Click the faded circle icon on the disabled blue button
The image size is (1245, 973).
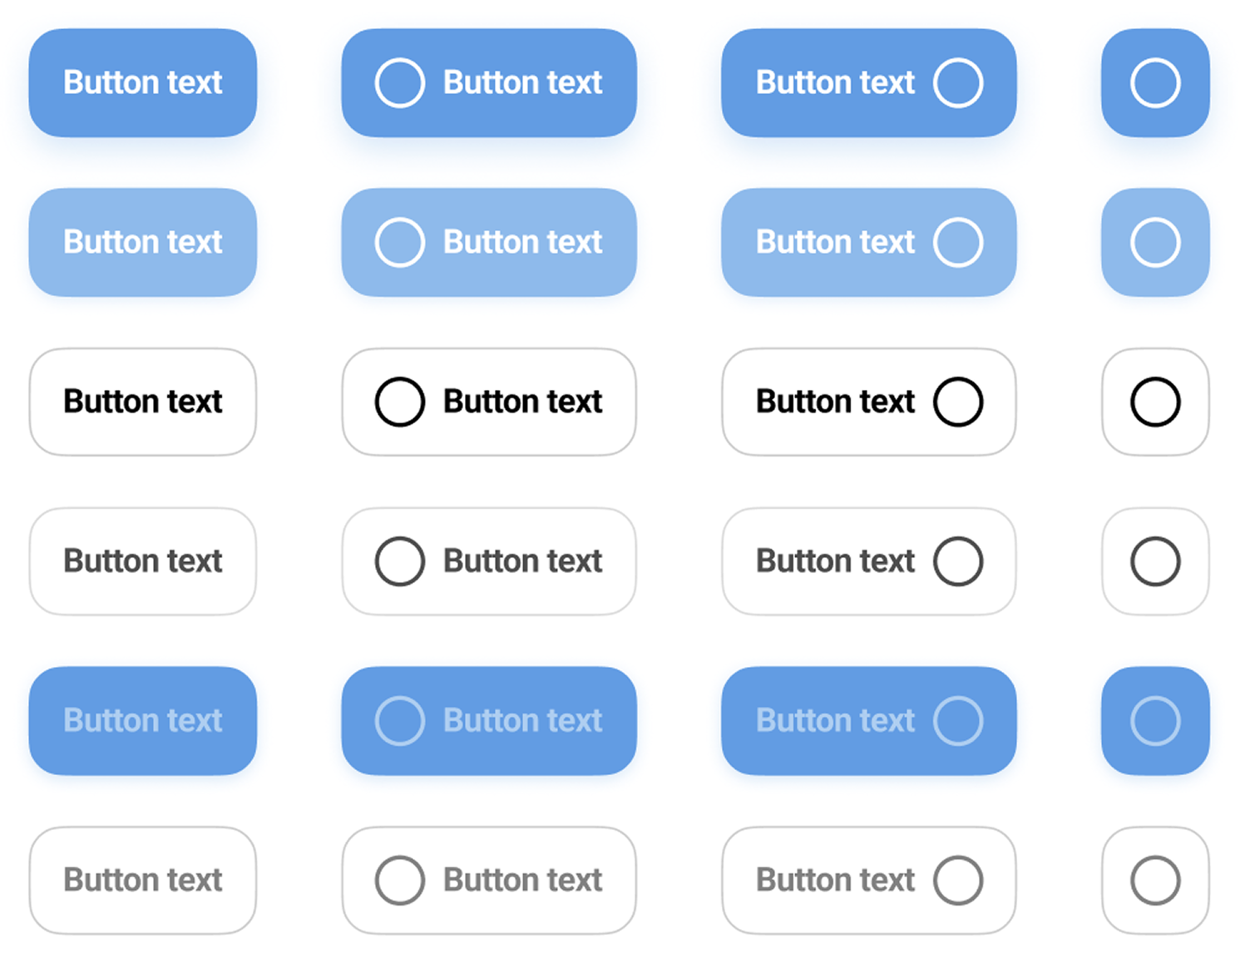400,721
